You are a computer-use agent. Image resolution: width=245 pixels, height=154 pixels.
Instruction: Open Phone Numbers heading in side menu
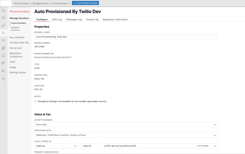pyautogui.click(x=20, y=12)
